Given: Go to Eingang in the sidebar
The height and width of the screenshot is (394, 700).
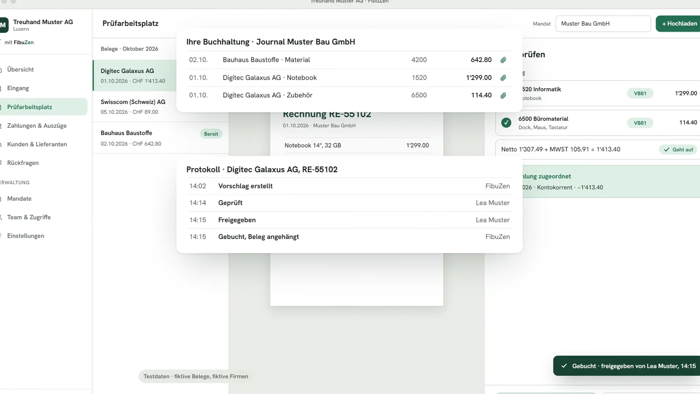Looking at the screenshot, I should tap(18, 88).
